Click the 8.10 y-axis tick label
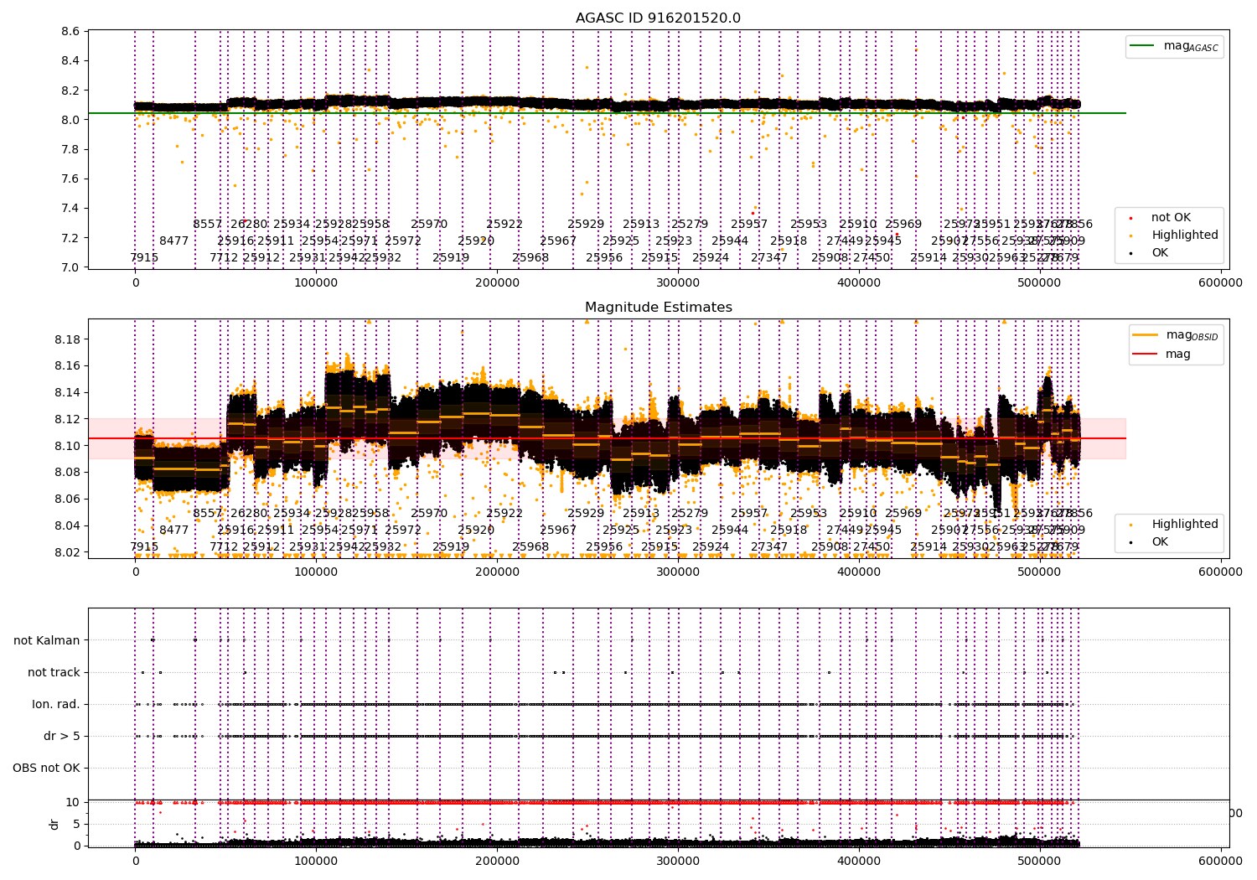 pos(67,446)
